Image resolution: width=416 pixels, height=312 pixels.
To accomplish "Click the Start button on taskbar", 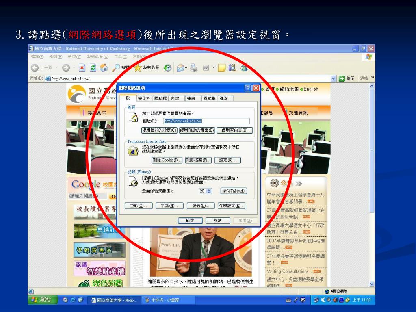I will (x=42, y=300).
